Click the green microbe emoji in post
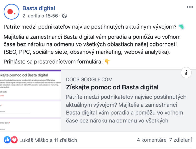Viewport: 196px width, 149px height. [181, 27]
